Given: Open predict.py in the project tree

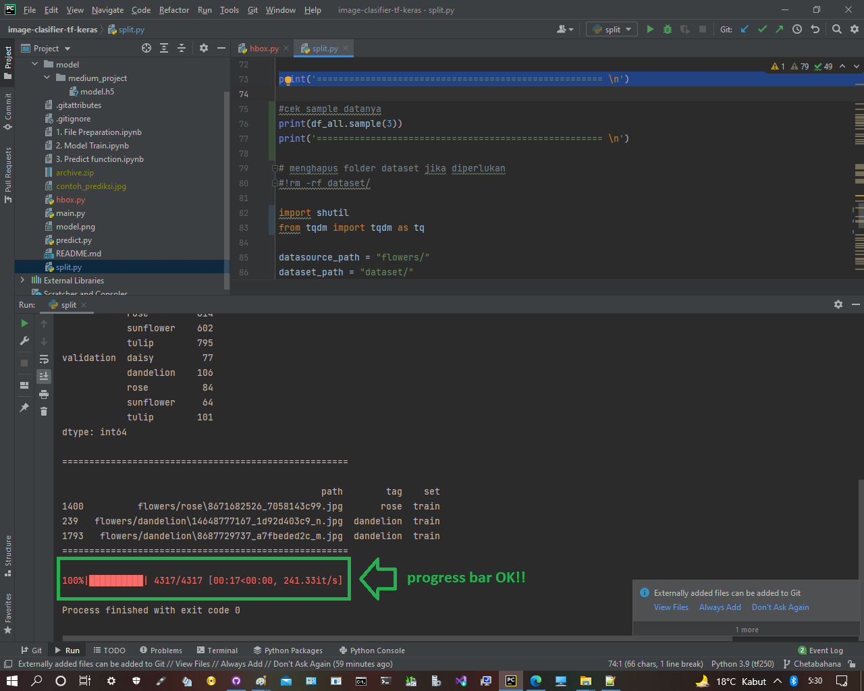Looking at the screenshot, I should click(x=74, y=240).
